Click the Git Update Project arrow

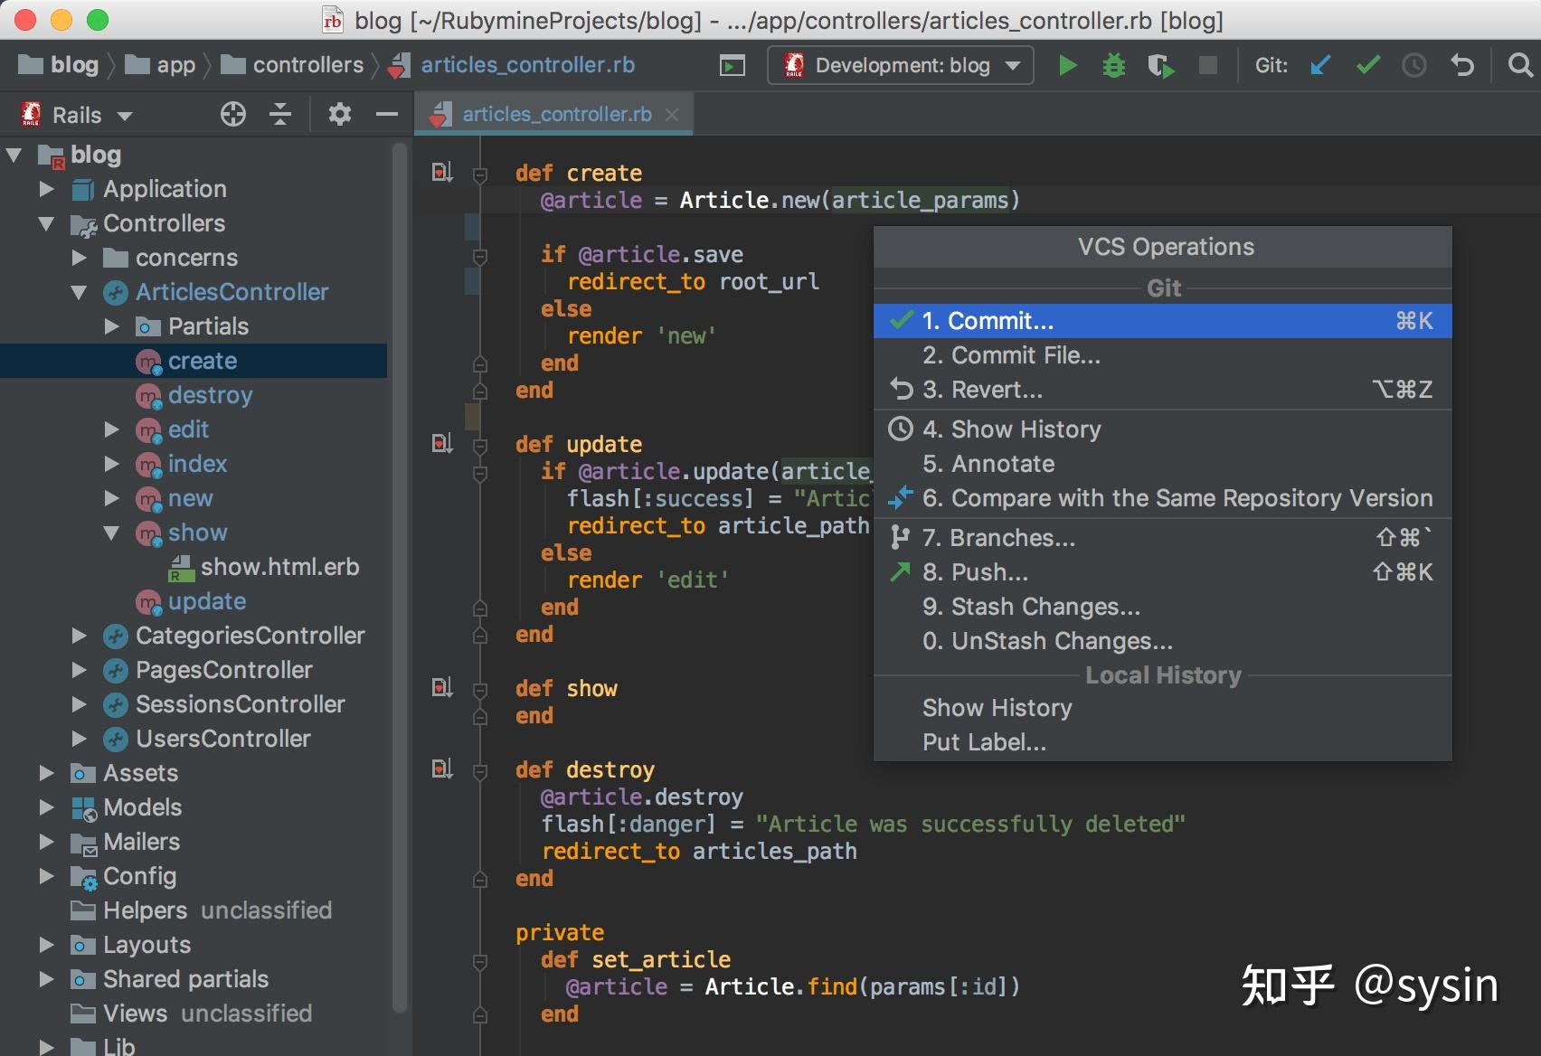[x=1320, y=65]
